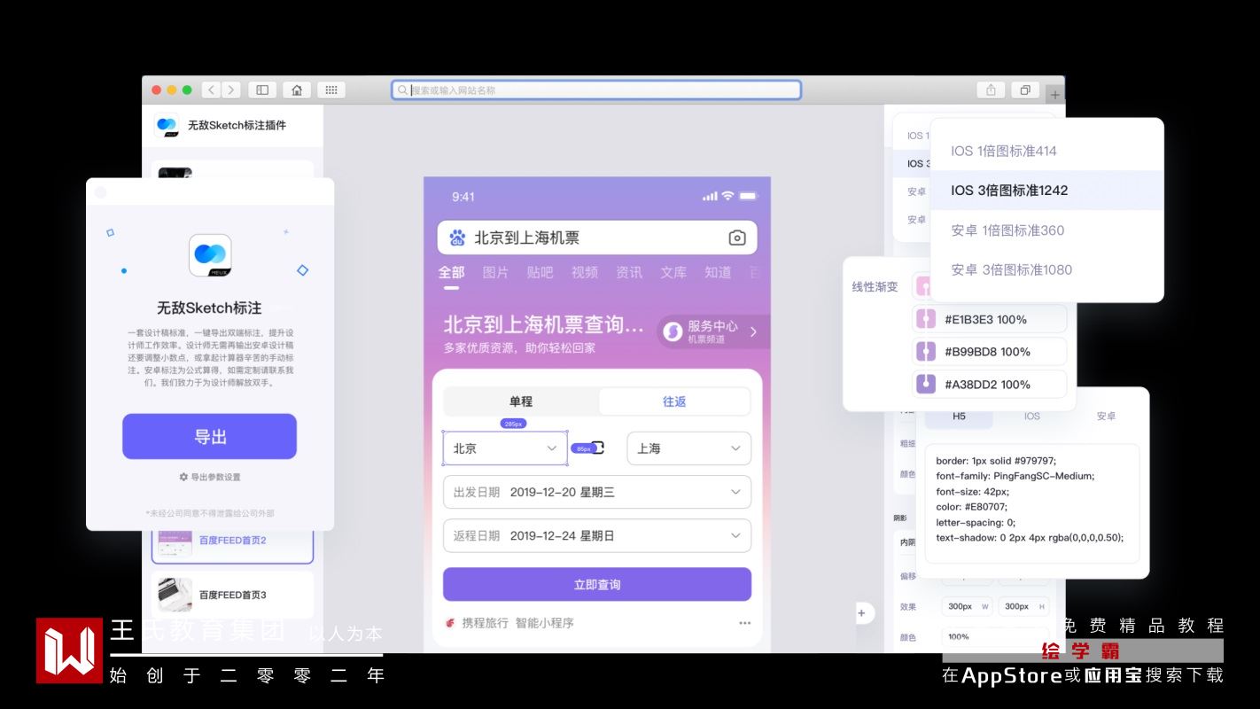Screen dimensions: 1260x709
Task: Choose 安卓 1倍图标准360 from the list
Action: 1046,230
